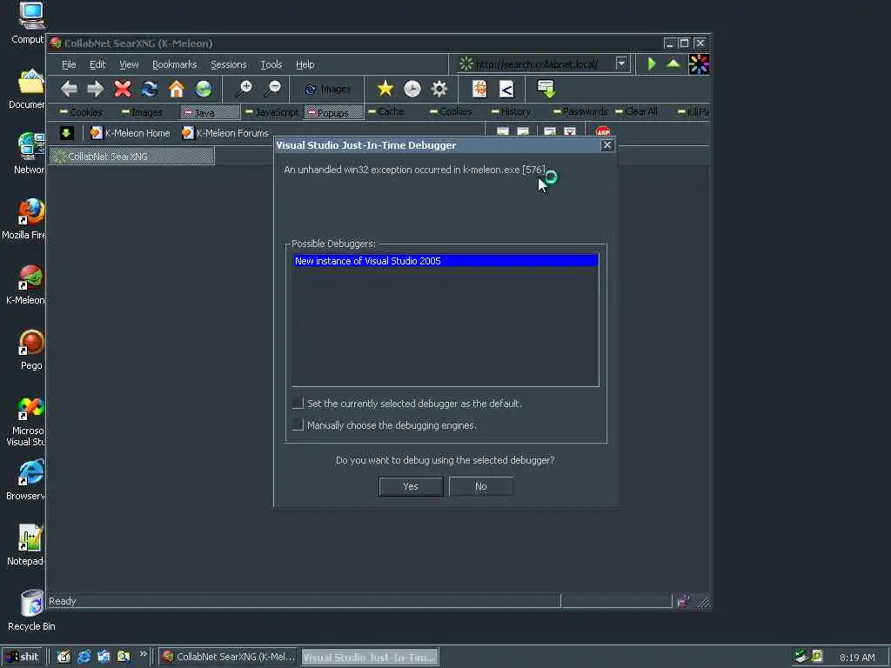Click the green Go play arrow

point(652,63)
